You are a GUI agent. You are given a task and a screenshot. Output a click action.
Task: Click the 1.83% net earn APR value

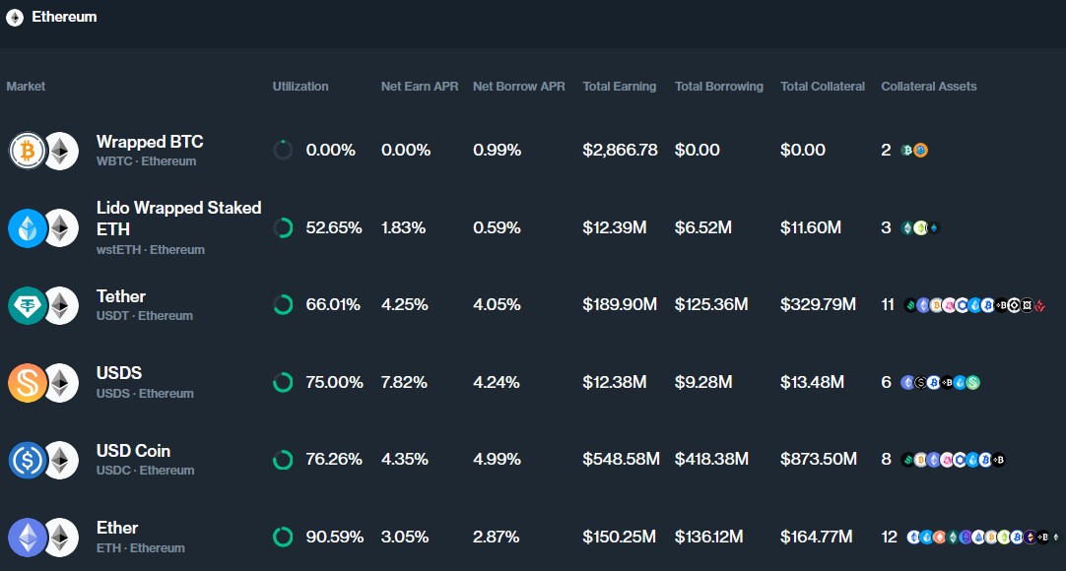pyautogui.click(x=403, y=228)
